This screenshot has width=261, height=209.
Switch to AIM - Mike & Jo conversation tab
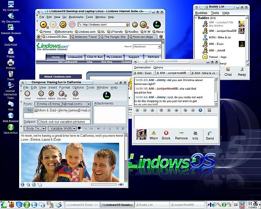[x=204, y=73]
